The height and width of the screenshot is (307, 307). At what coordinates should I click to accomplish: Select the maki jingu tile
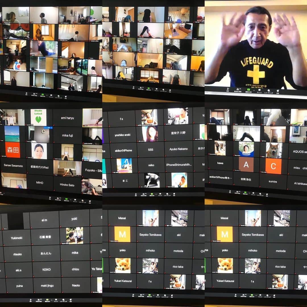tap(47, 285)
